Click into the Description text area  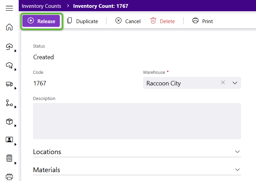[137, 121]
